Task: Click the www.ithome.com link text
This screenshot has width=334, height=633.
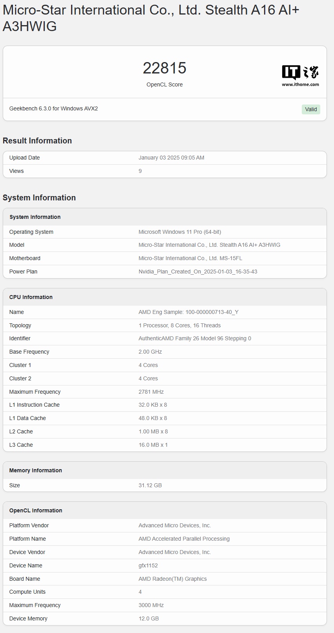Action: tap(300, 84)
